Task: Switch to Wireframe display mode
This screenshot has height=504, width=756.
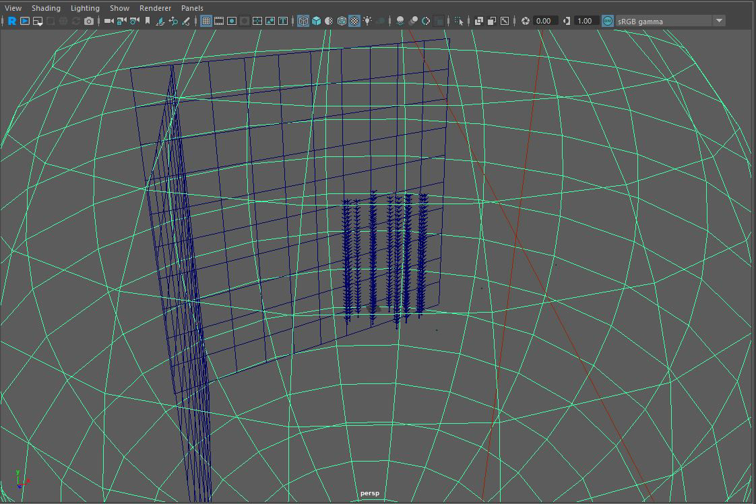Action: coord(303,21)
